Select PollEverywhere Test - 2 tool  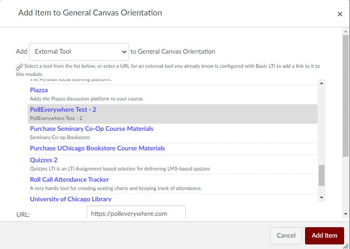(x=63, y=110)
